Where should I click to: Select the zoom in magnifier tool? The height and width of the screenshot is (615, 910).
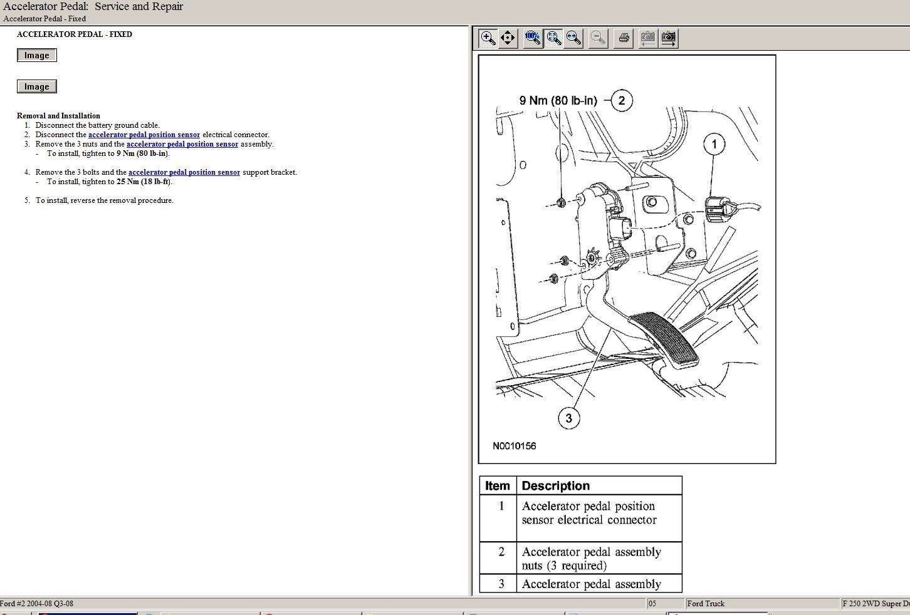pos(488,38)
